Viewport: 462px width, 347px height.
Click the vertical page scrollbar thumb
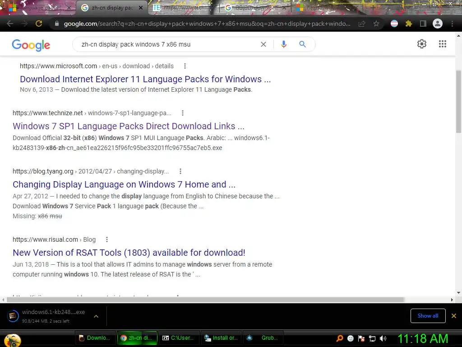pyautogui.click(x=458, y=102)
